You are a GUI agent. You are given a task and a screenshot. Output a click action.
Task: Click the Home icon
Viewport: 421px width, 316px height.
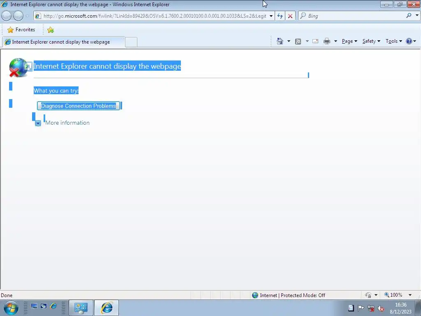pos(280,41)
